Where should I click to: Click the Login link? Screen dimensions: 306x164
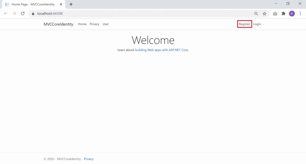[257, 24]
